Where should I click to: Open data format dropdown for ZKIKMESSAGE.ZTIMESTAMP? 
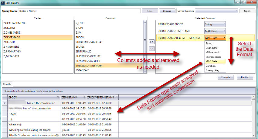215,31
